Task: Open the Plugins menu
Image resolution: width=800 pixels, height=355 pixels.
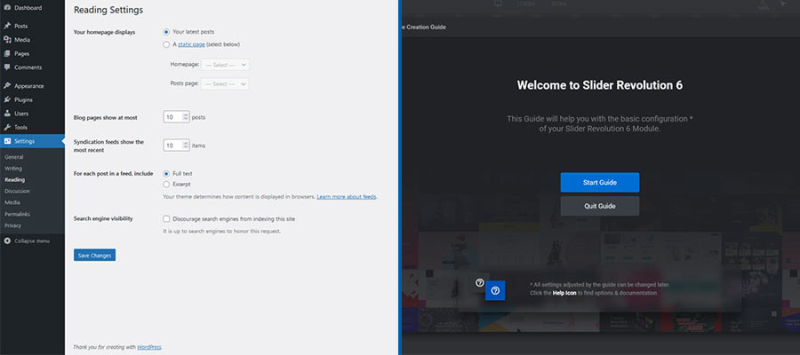Action: point(24,99)
